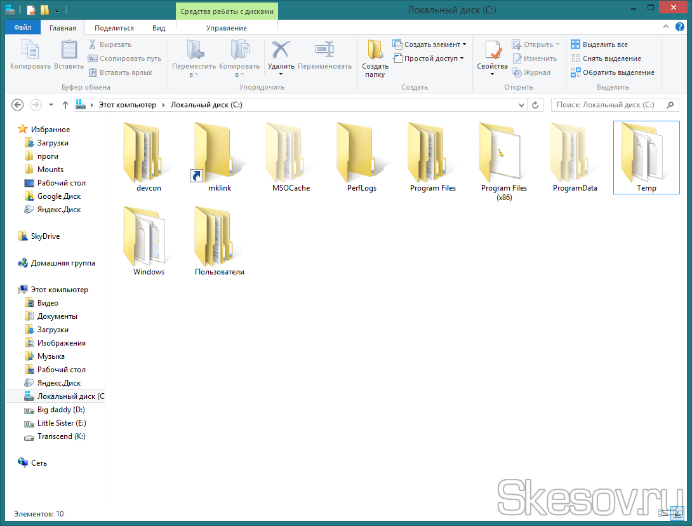Open the Help question mark icon
Image resolution: width=692 pixels, height=526 pixels.
coord(679,26)
